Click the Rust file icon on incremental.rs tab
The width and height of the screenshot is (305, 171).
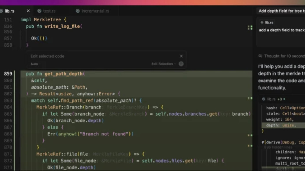pos(78,11)
